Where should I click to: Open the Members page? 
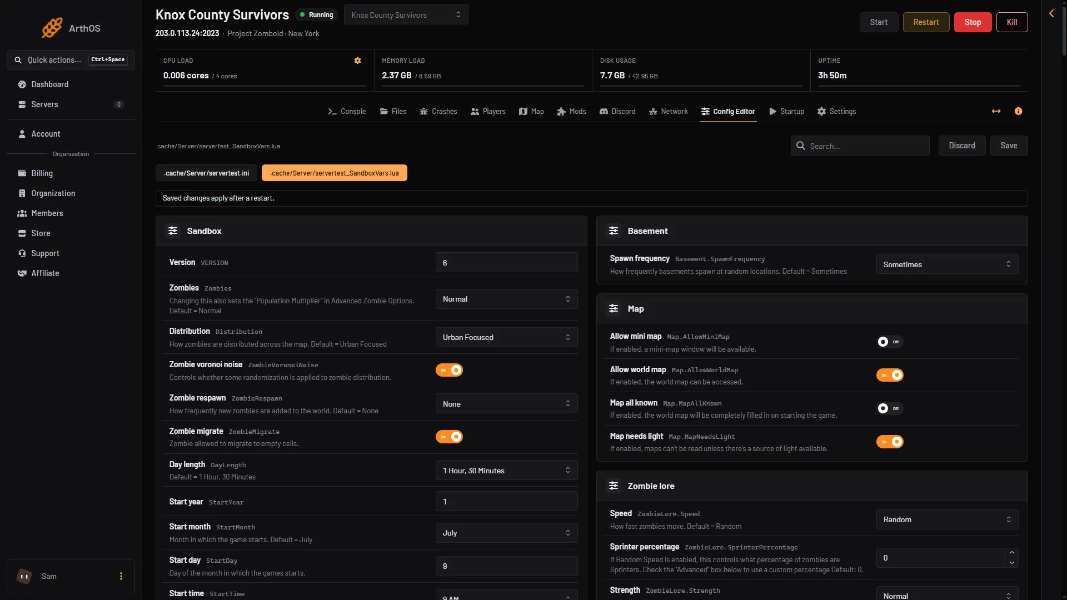[71, 213]
